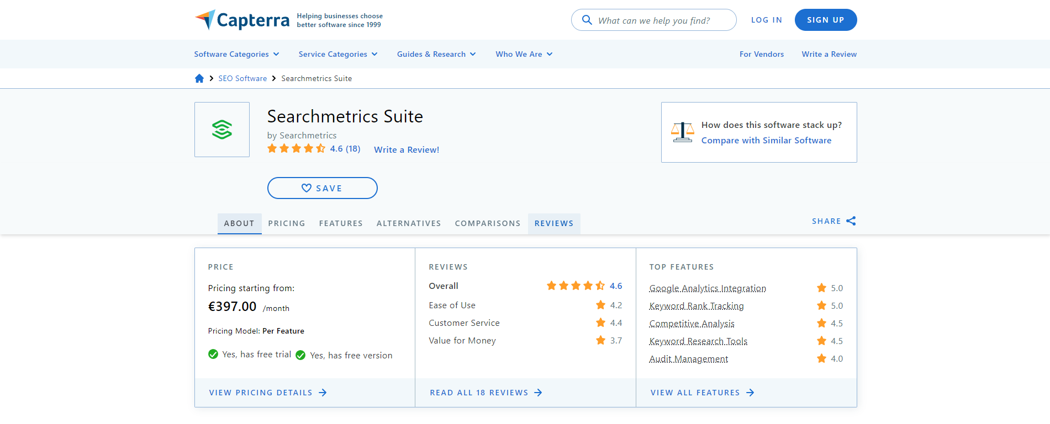Screen dimensions: 1050x424
Task: Click the star for Keyword Research Tools
Action: 822,341
